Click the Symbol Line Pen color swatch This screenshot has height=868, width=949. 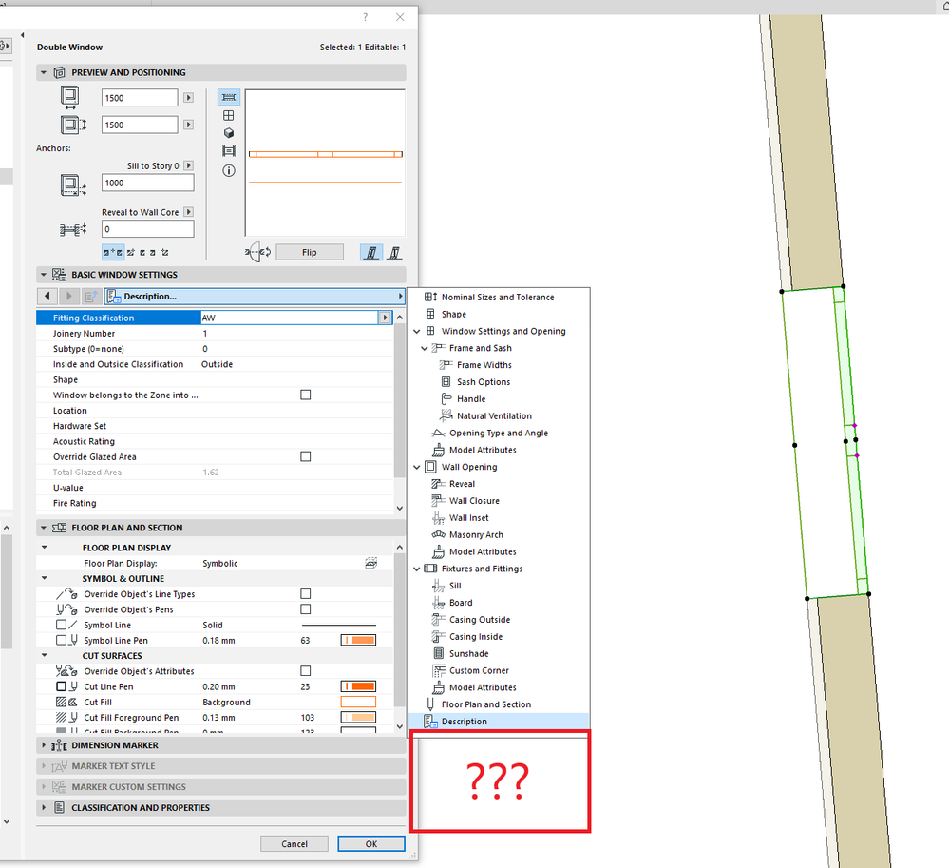(358, 640)
